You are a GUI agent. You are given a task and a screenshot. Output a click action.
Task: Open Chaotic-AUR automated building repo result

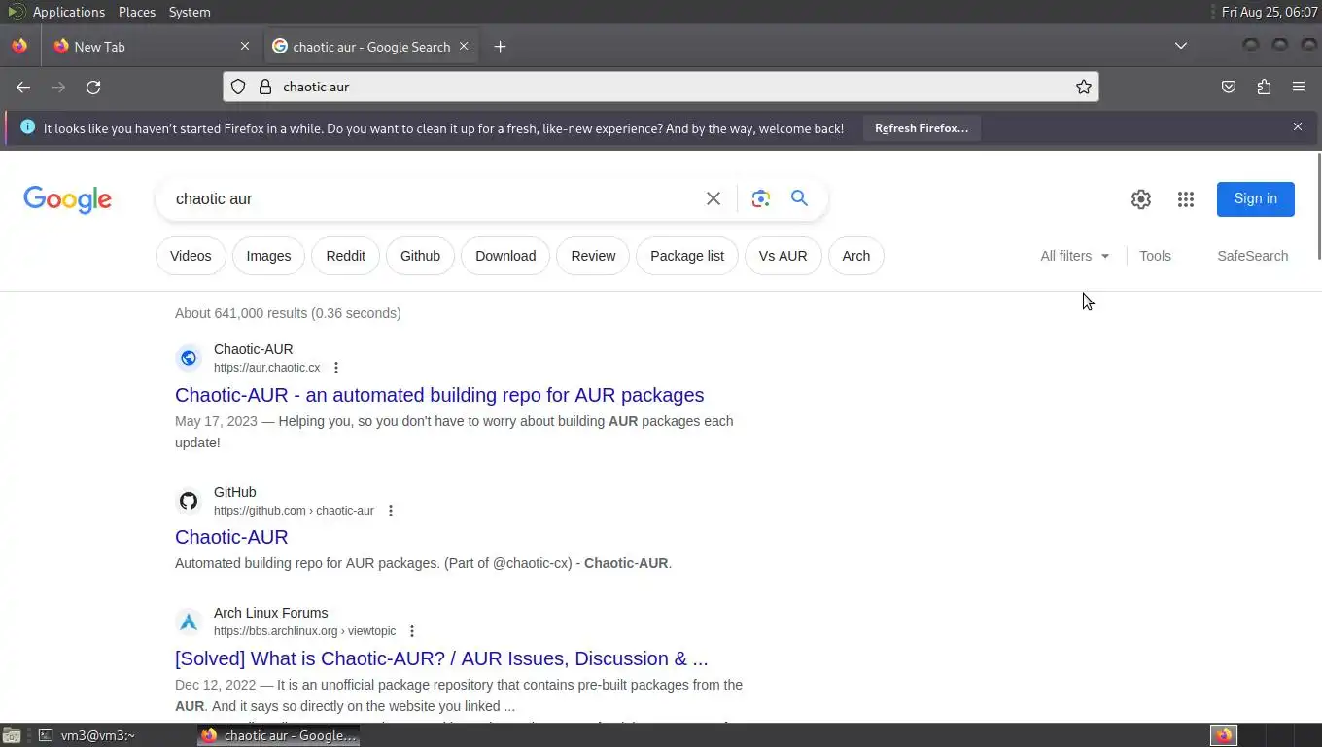pos(439,395)
